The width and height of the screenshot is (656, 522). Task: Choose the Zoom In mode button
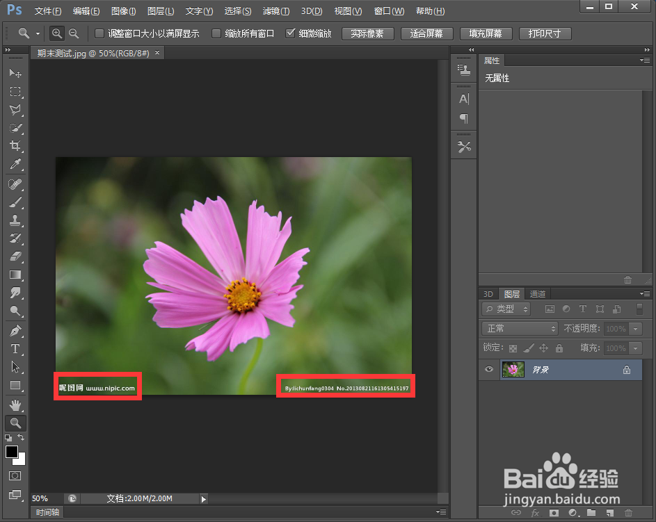57,33
